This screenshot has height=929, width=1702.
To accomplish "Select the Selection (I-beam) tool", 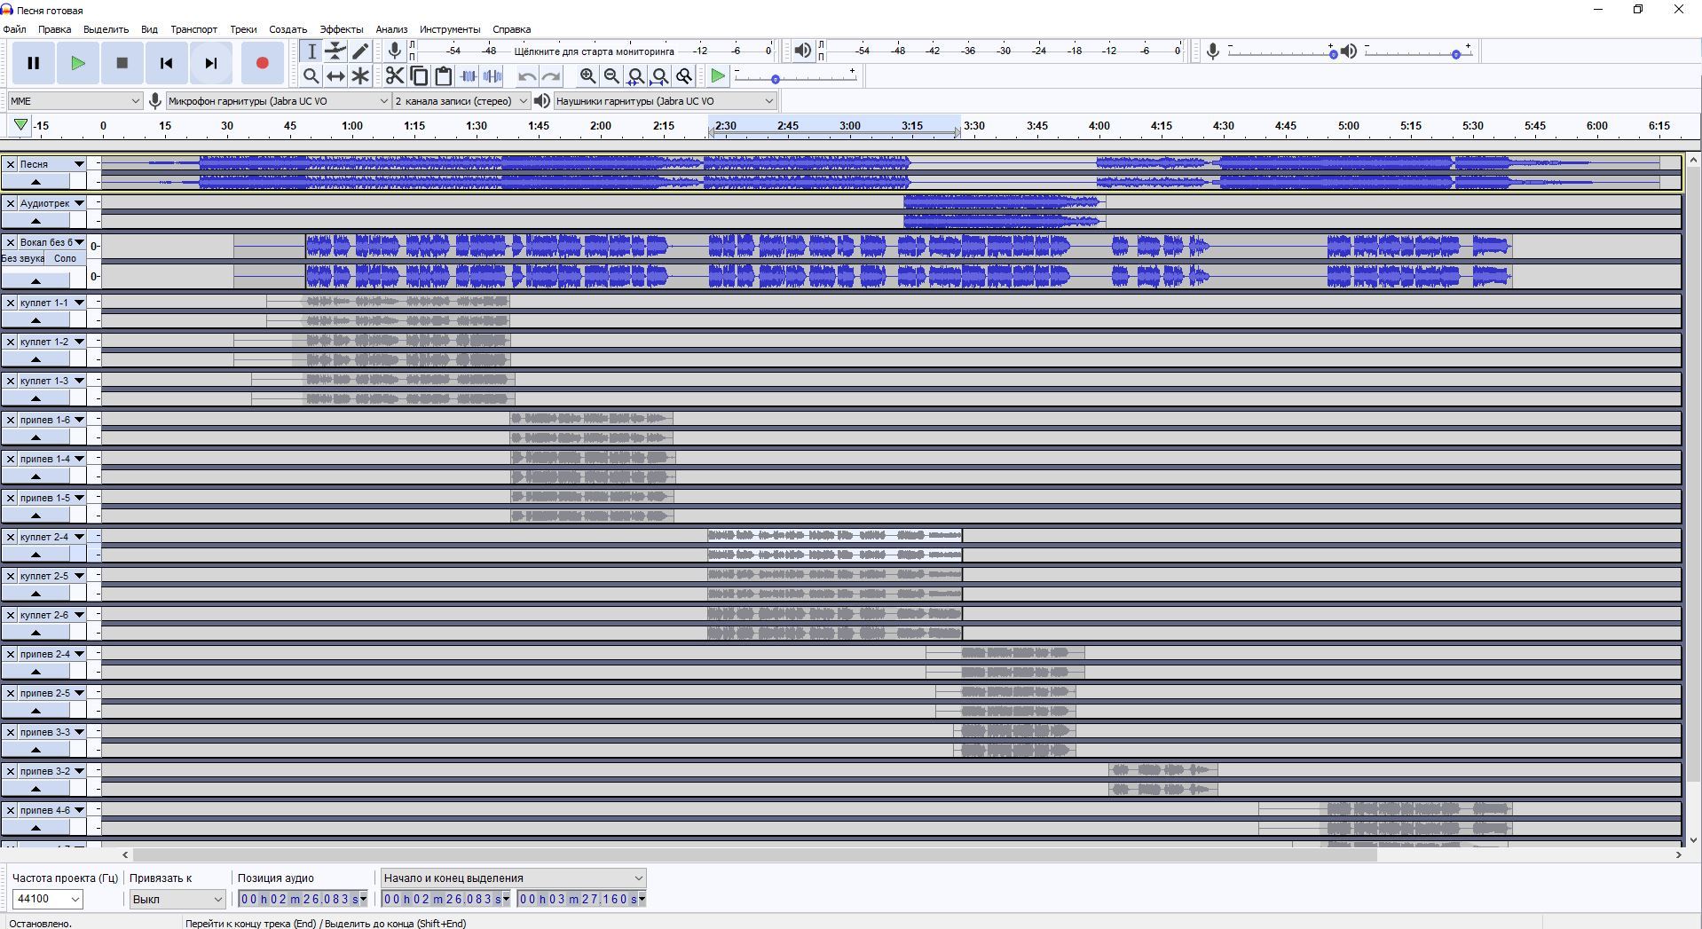I will click(311, 51).
